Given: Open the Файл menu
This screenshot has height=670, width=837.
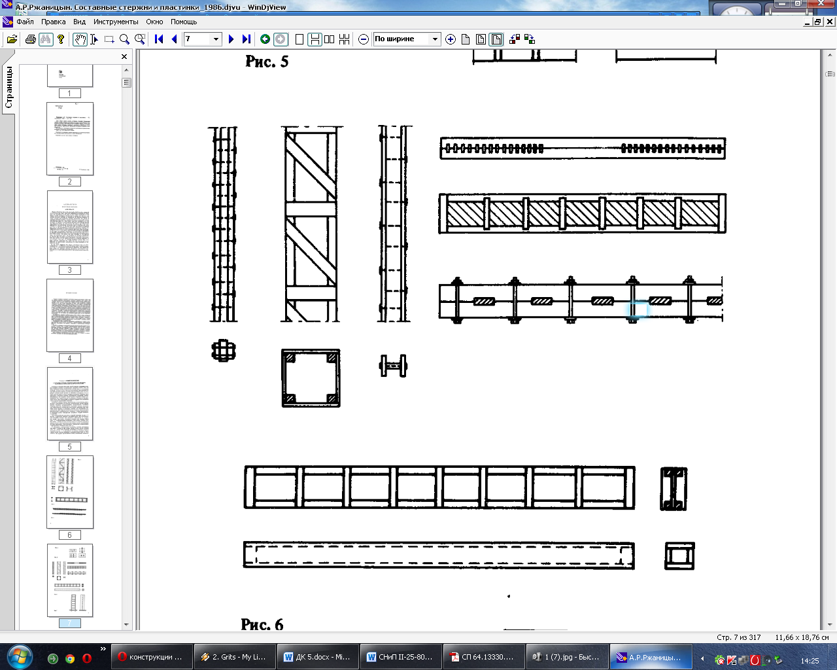Looking at the screenshot, I should 26,22.
